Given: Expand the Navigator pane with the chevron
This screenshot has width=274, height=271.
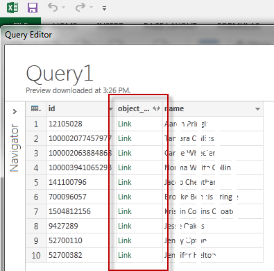Looking at the screenshot, I should point(15,112).
